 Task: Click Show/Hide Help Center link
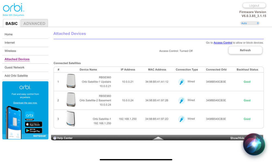pyautogui.click(x=237, y=138)
